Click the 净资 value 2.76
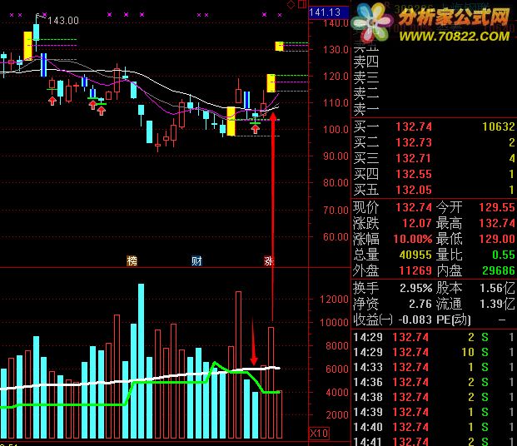Viewport: 517px width, 446px height. pyautogui.click(x=420, y=304)
